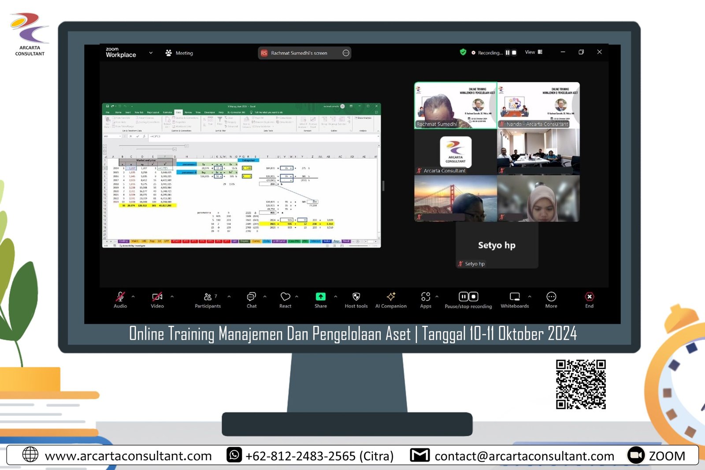This screenshot has height=470, width=705.
Task: Expand audio options arrow next to Audio
Action: [133, 296]
